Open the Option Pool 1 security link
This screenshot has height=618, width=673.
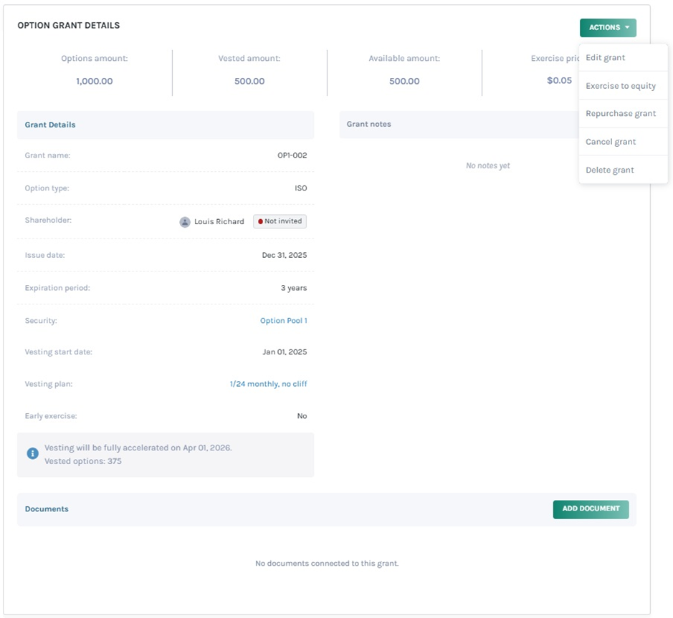(285, 320)
